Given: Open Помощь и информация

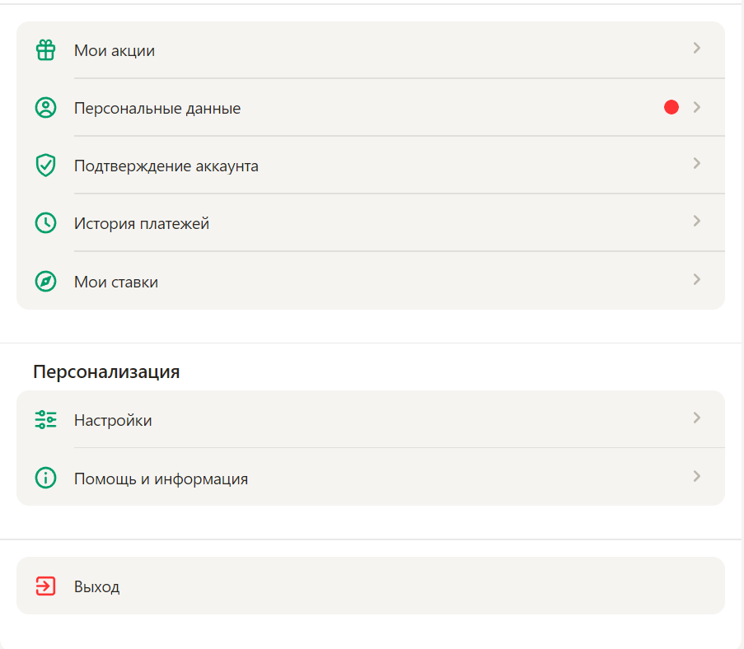Looking at the screenshot, I should tap(371, 477).
